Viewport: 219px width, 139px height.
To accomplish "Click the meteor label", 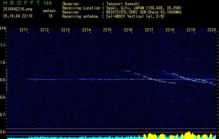I will tap(49, 11).
